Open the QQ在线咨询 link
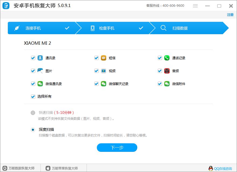This screenshot has width=237, height=172. coord(223,169)
